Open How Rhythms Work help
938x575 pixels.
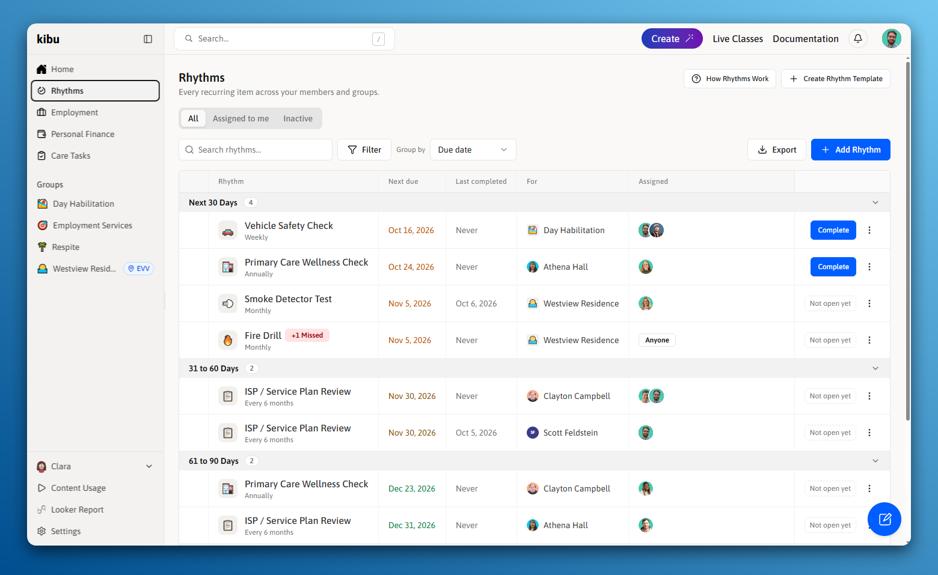(x=730, y=79)
